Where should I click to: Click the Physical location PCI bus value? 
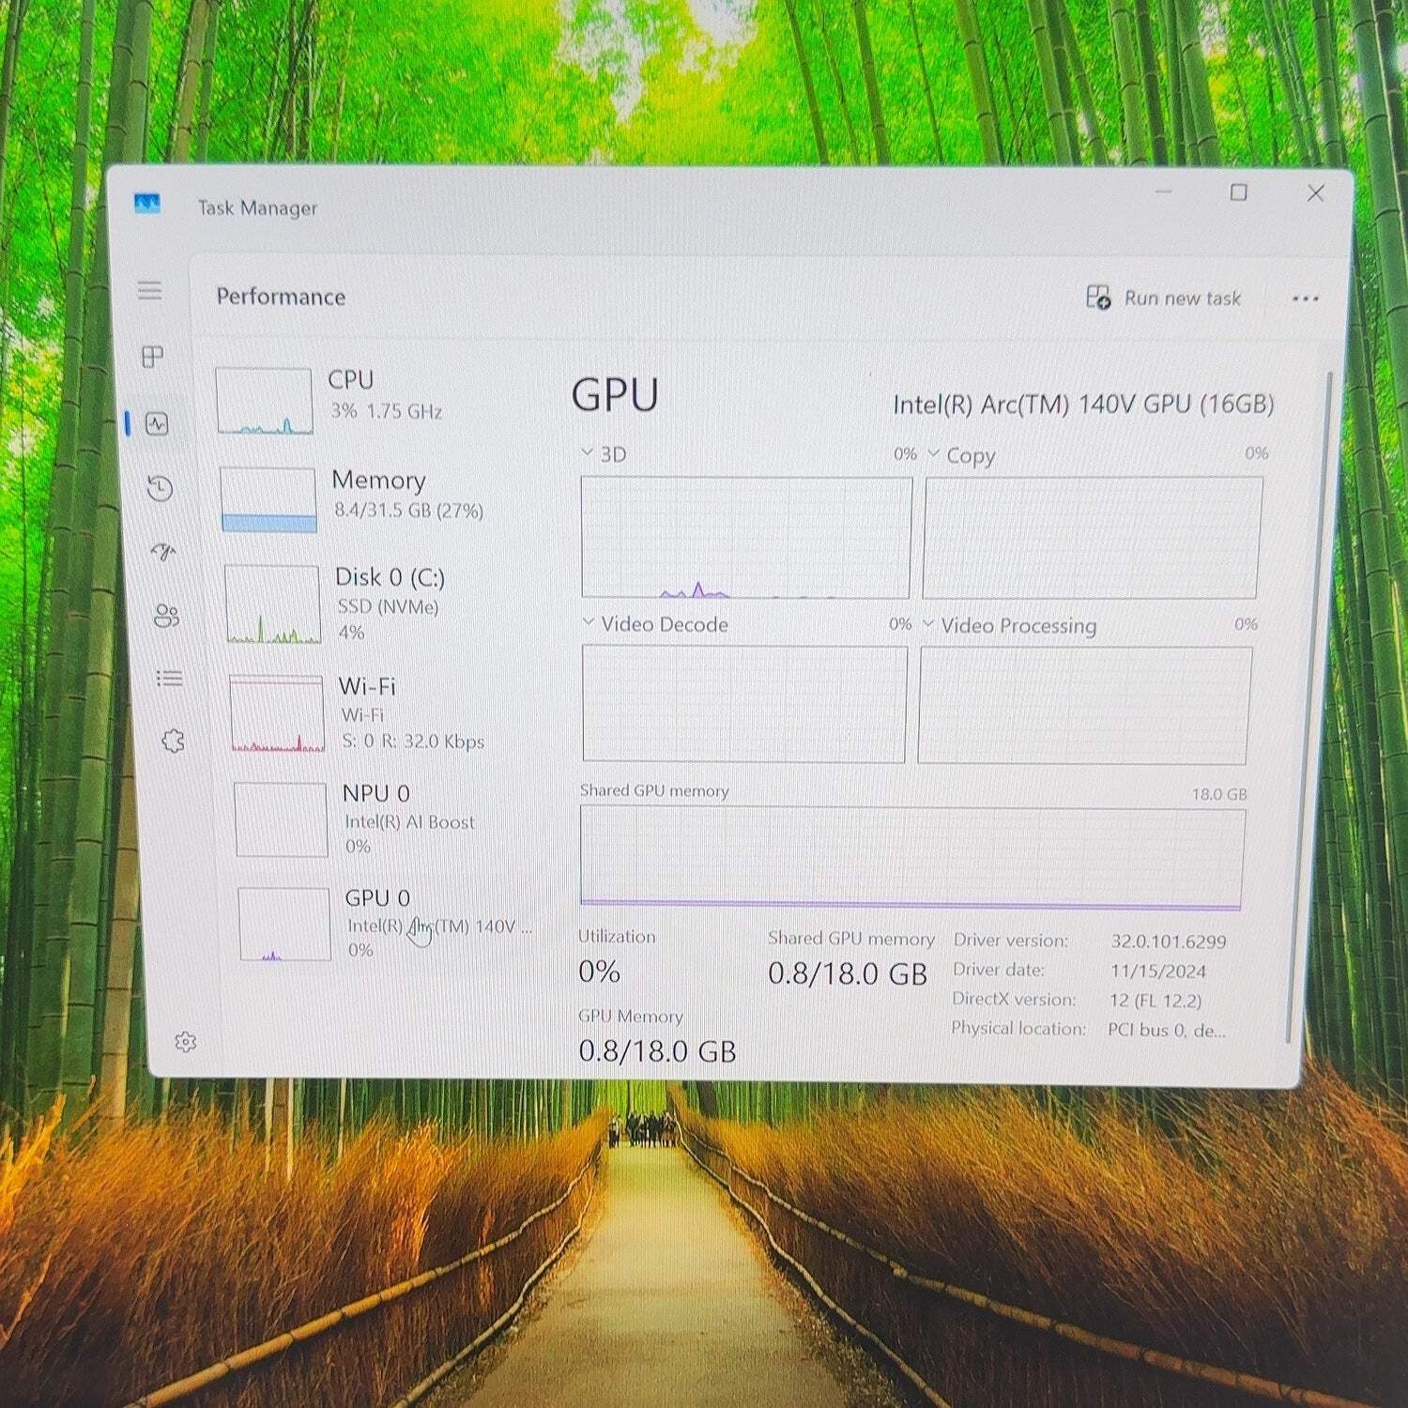pos(1167,1030)
